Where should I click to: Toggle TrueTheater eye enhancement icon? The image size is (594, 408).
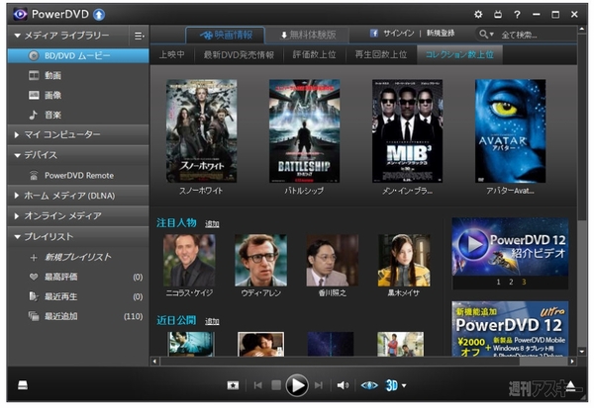point(369,385)
